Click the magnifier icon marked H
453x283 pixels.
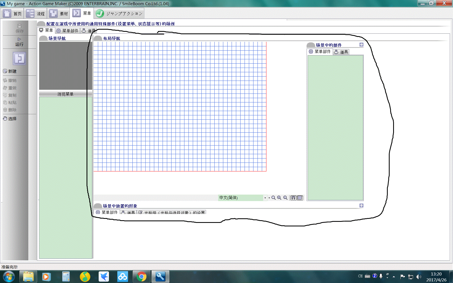tap(279, 198)
